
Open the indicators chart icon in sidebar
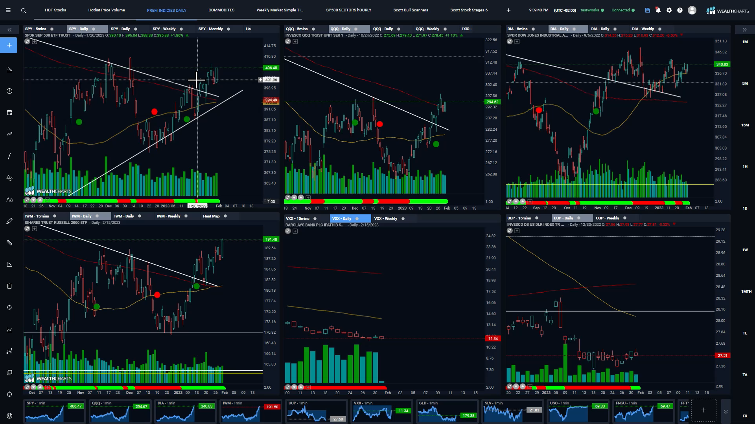click(9, 70)
